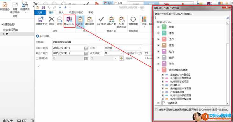
Task: Click 新建项目 icon in Outlook main window
Action: pos(25,4)
